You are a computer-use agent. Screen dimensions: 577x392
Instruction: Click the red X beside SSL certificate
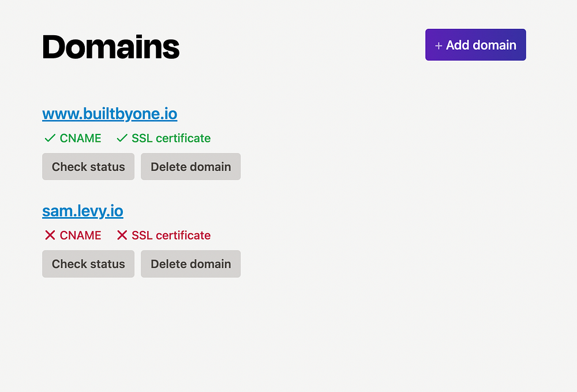coord(122,236)
